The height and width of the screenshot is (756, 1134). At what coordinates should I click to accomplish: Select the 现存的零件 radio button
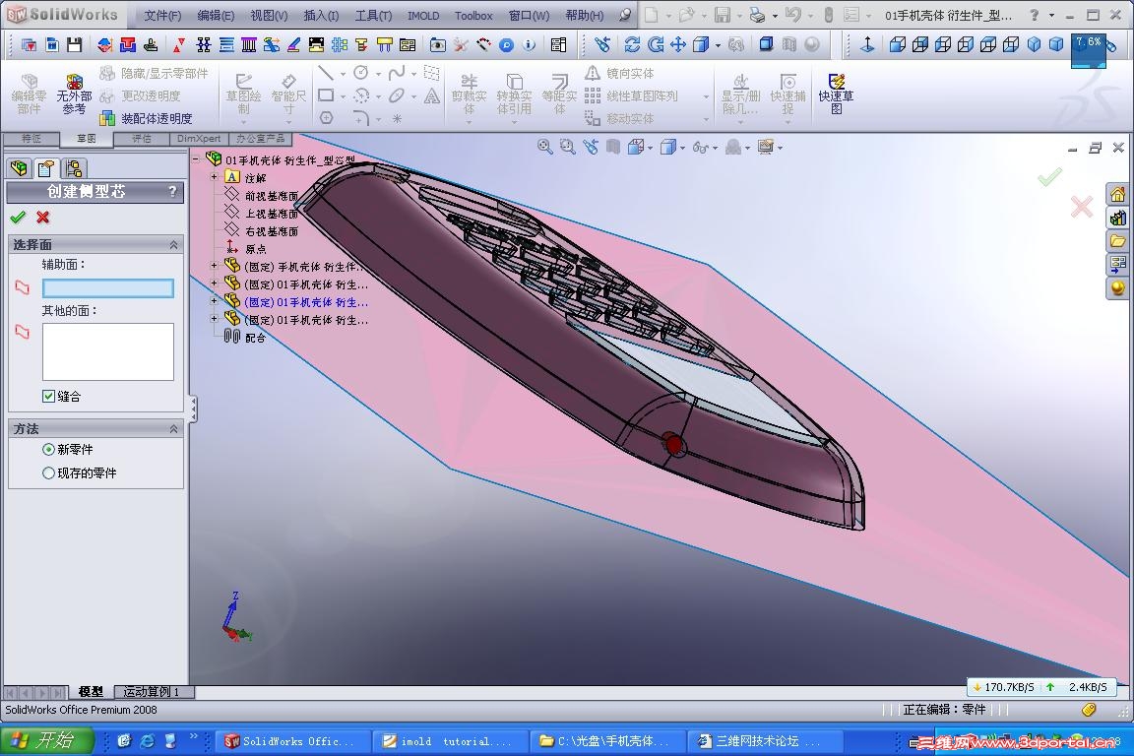[x=48, y=473]
